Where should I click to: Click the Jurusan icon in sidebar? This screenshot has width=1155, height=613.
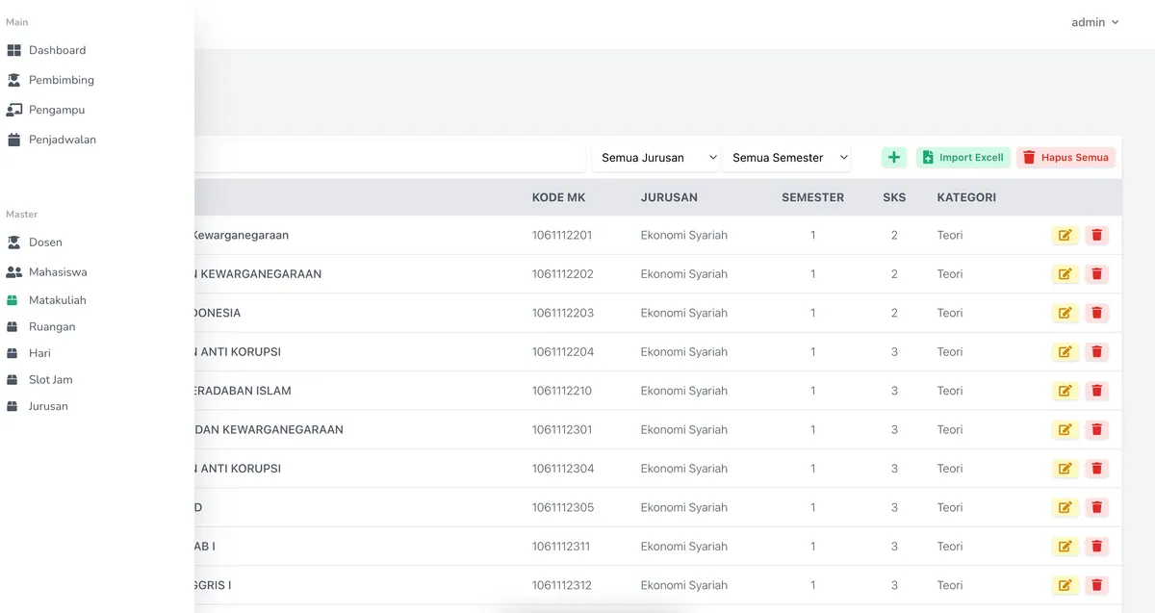[13, 406]
